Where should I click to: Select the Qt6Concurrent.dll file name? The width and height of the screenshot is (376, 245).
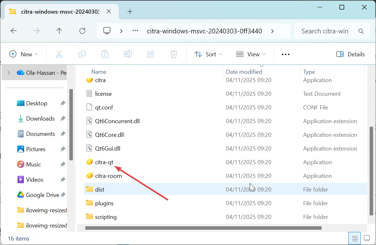[x=117, y=121]
